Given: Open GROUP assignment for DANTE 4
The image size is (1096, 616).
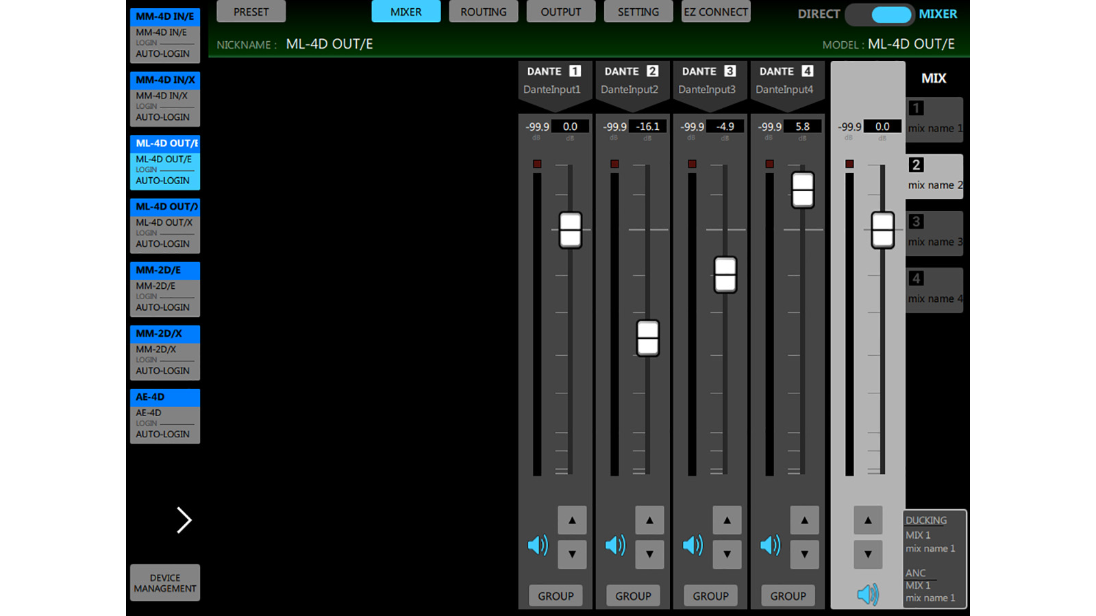Looking at the screenshot, I should click(x=788, y=596).
